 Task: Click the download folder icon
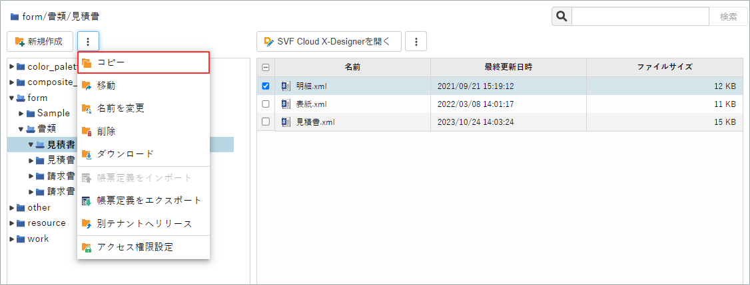[x=87, y=154]
